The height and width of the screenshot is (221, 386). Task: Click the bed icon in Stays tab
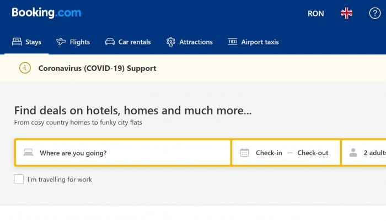(17, 42)
